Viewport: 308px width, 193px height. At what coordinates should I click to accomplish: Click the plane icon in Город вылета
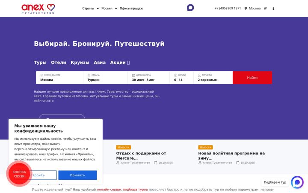pyautogui.click(x=41, y=75)
